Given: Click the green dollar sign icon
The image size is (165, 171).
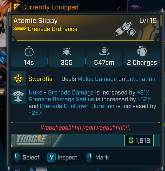Looking at the screenshot, I should coord(131,140).
